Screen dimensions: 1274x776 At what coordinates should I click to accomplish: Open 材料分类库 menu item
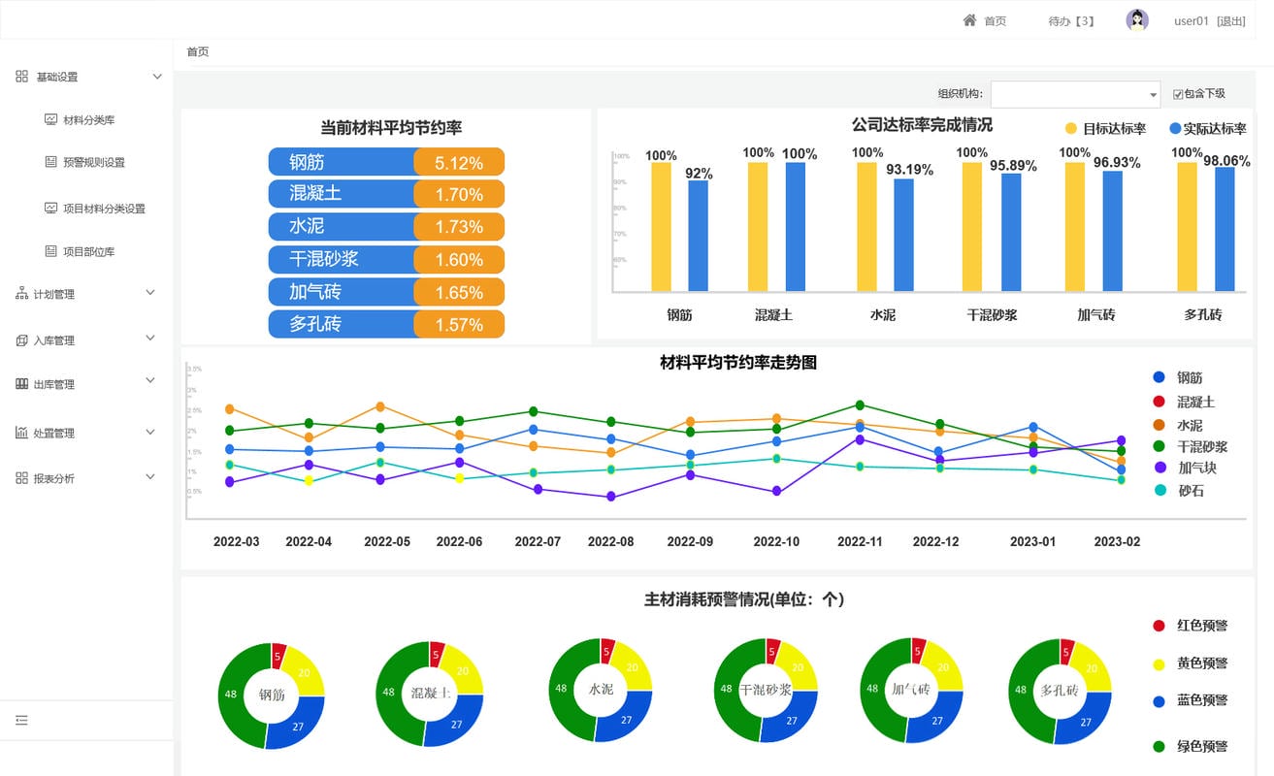(86, 120)
